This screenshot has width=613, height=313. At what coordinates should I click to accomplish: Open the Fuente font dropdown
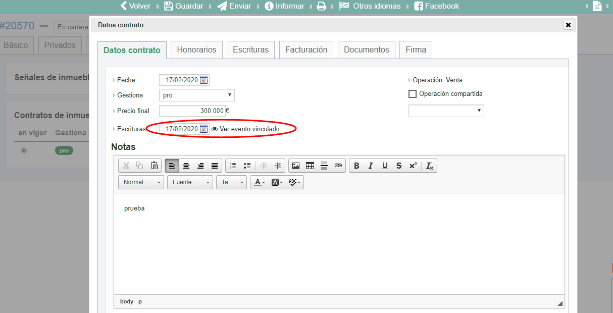tap(190, 182)
